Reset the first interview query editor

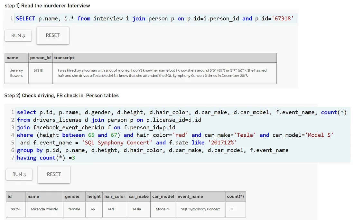pyautogui.click(x=52, y=35)
